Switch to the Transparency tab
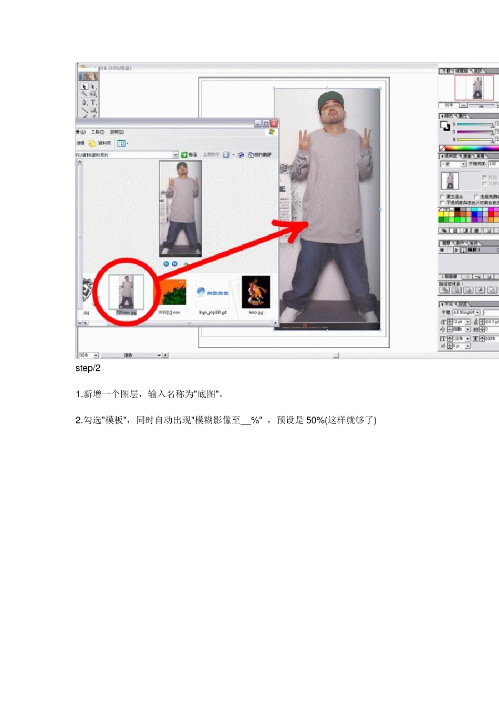Image resolution: width=499 pixels, height=706 pixels. [449, 156]
